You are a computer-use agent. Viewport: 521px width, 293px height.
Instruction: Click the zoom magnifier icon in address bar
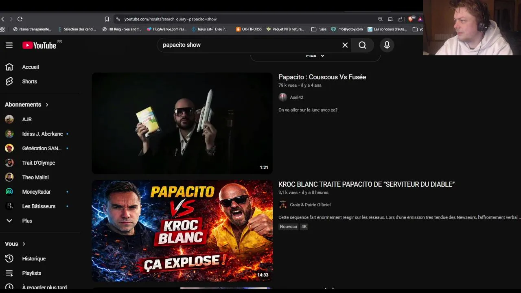pyautogui.click(x=380, y=19)
